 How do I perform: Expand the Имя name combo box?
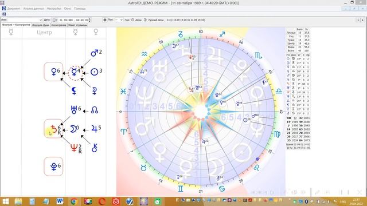point(41,20)
